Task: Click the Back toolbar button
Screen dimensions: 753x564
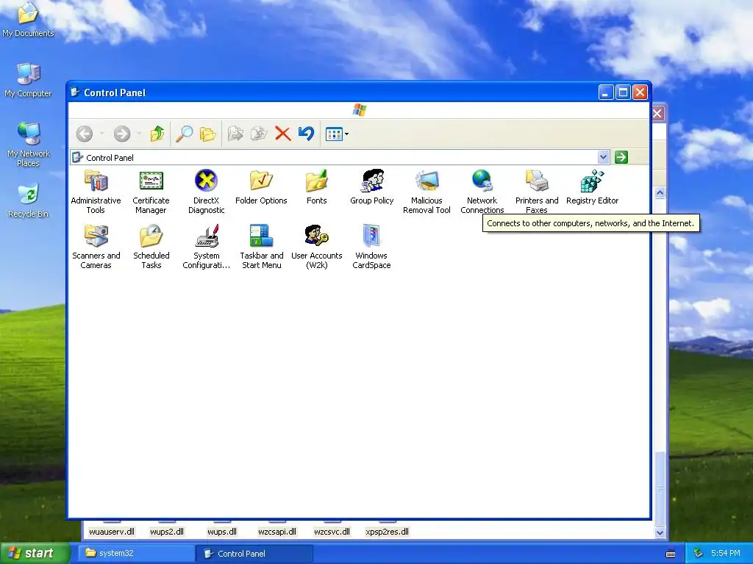Action: click(85, 134)
